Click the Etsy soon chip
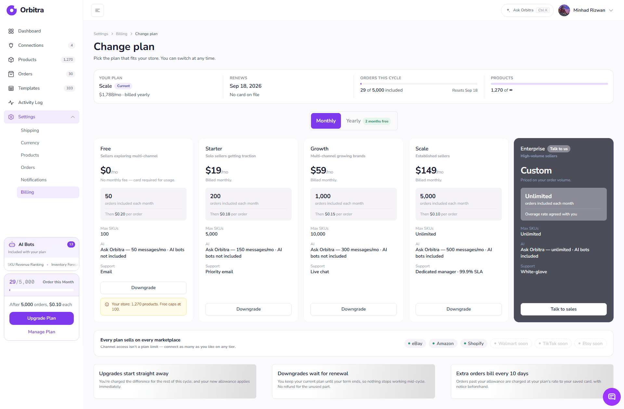624x409 pixels. [590, 344]
